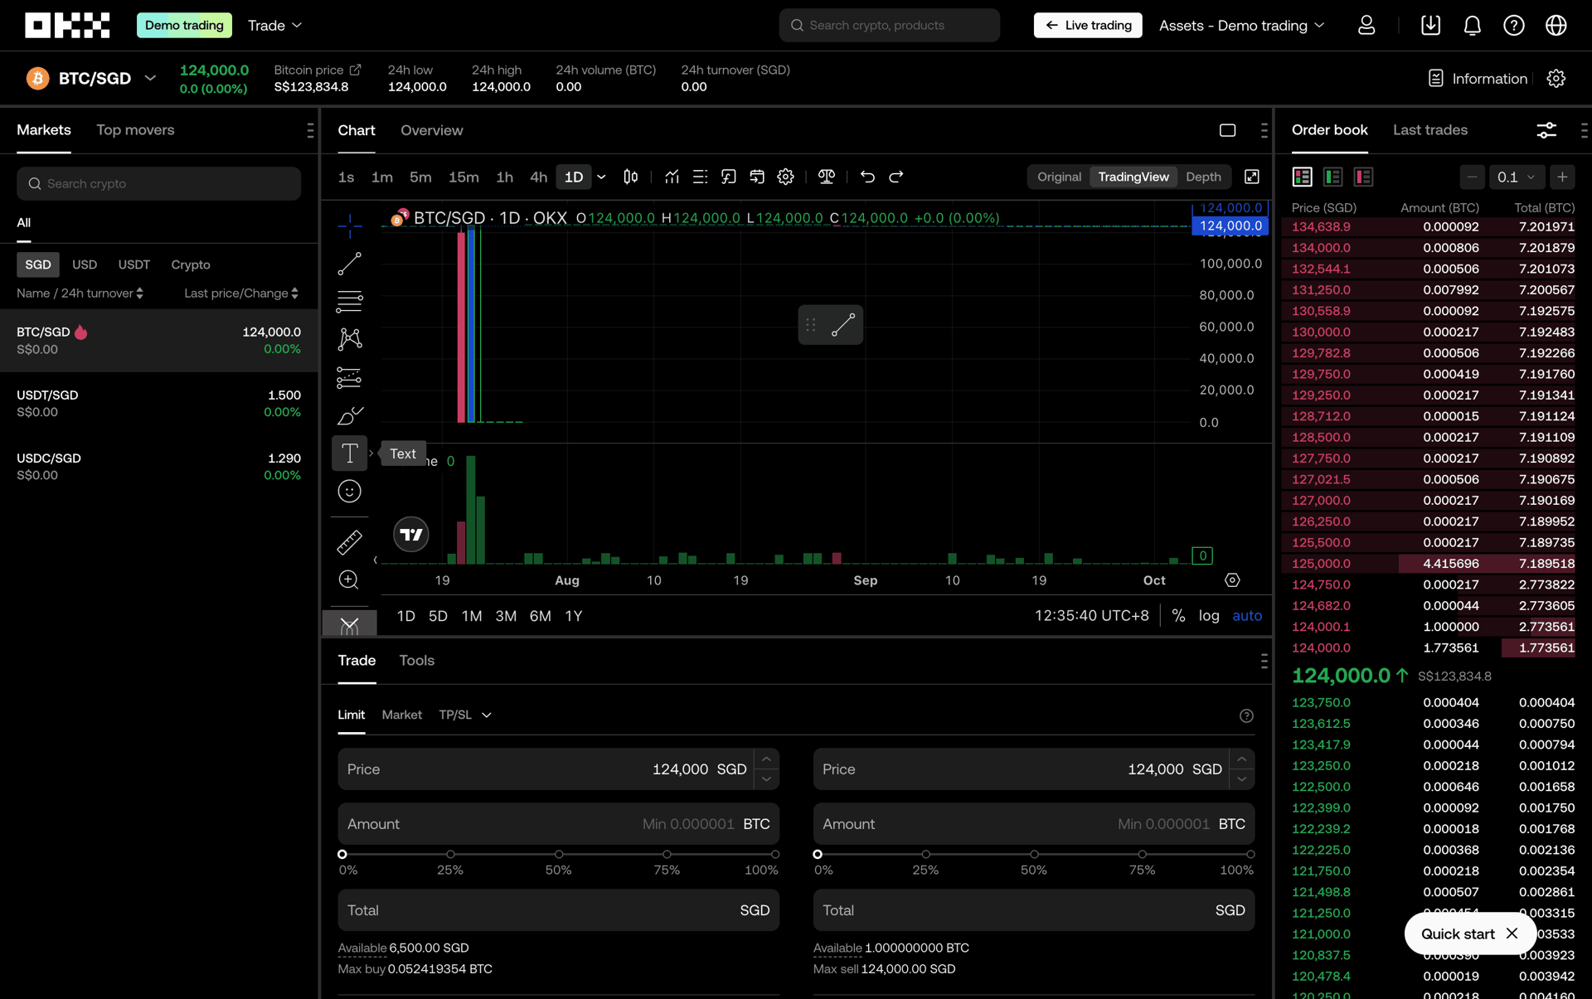Undo the last chart action

[867, 177]
